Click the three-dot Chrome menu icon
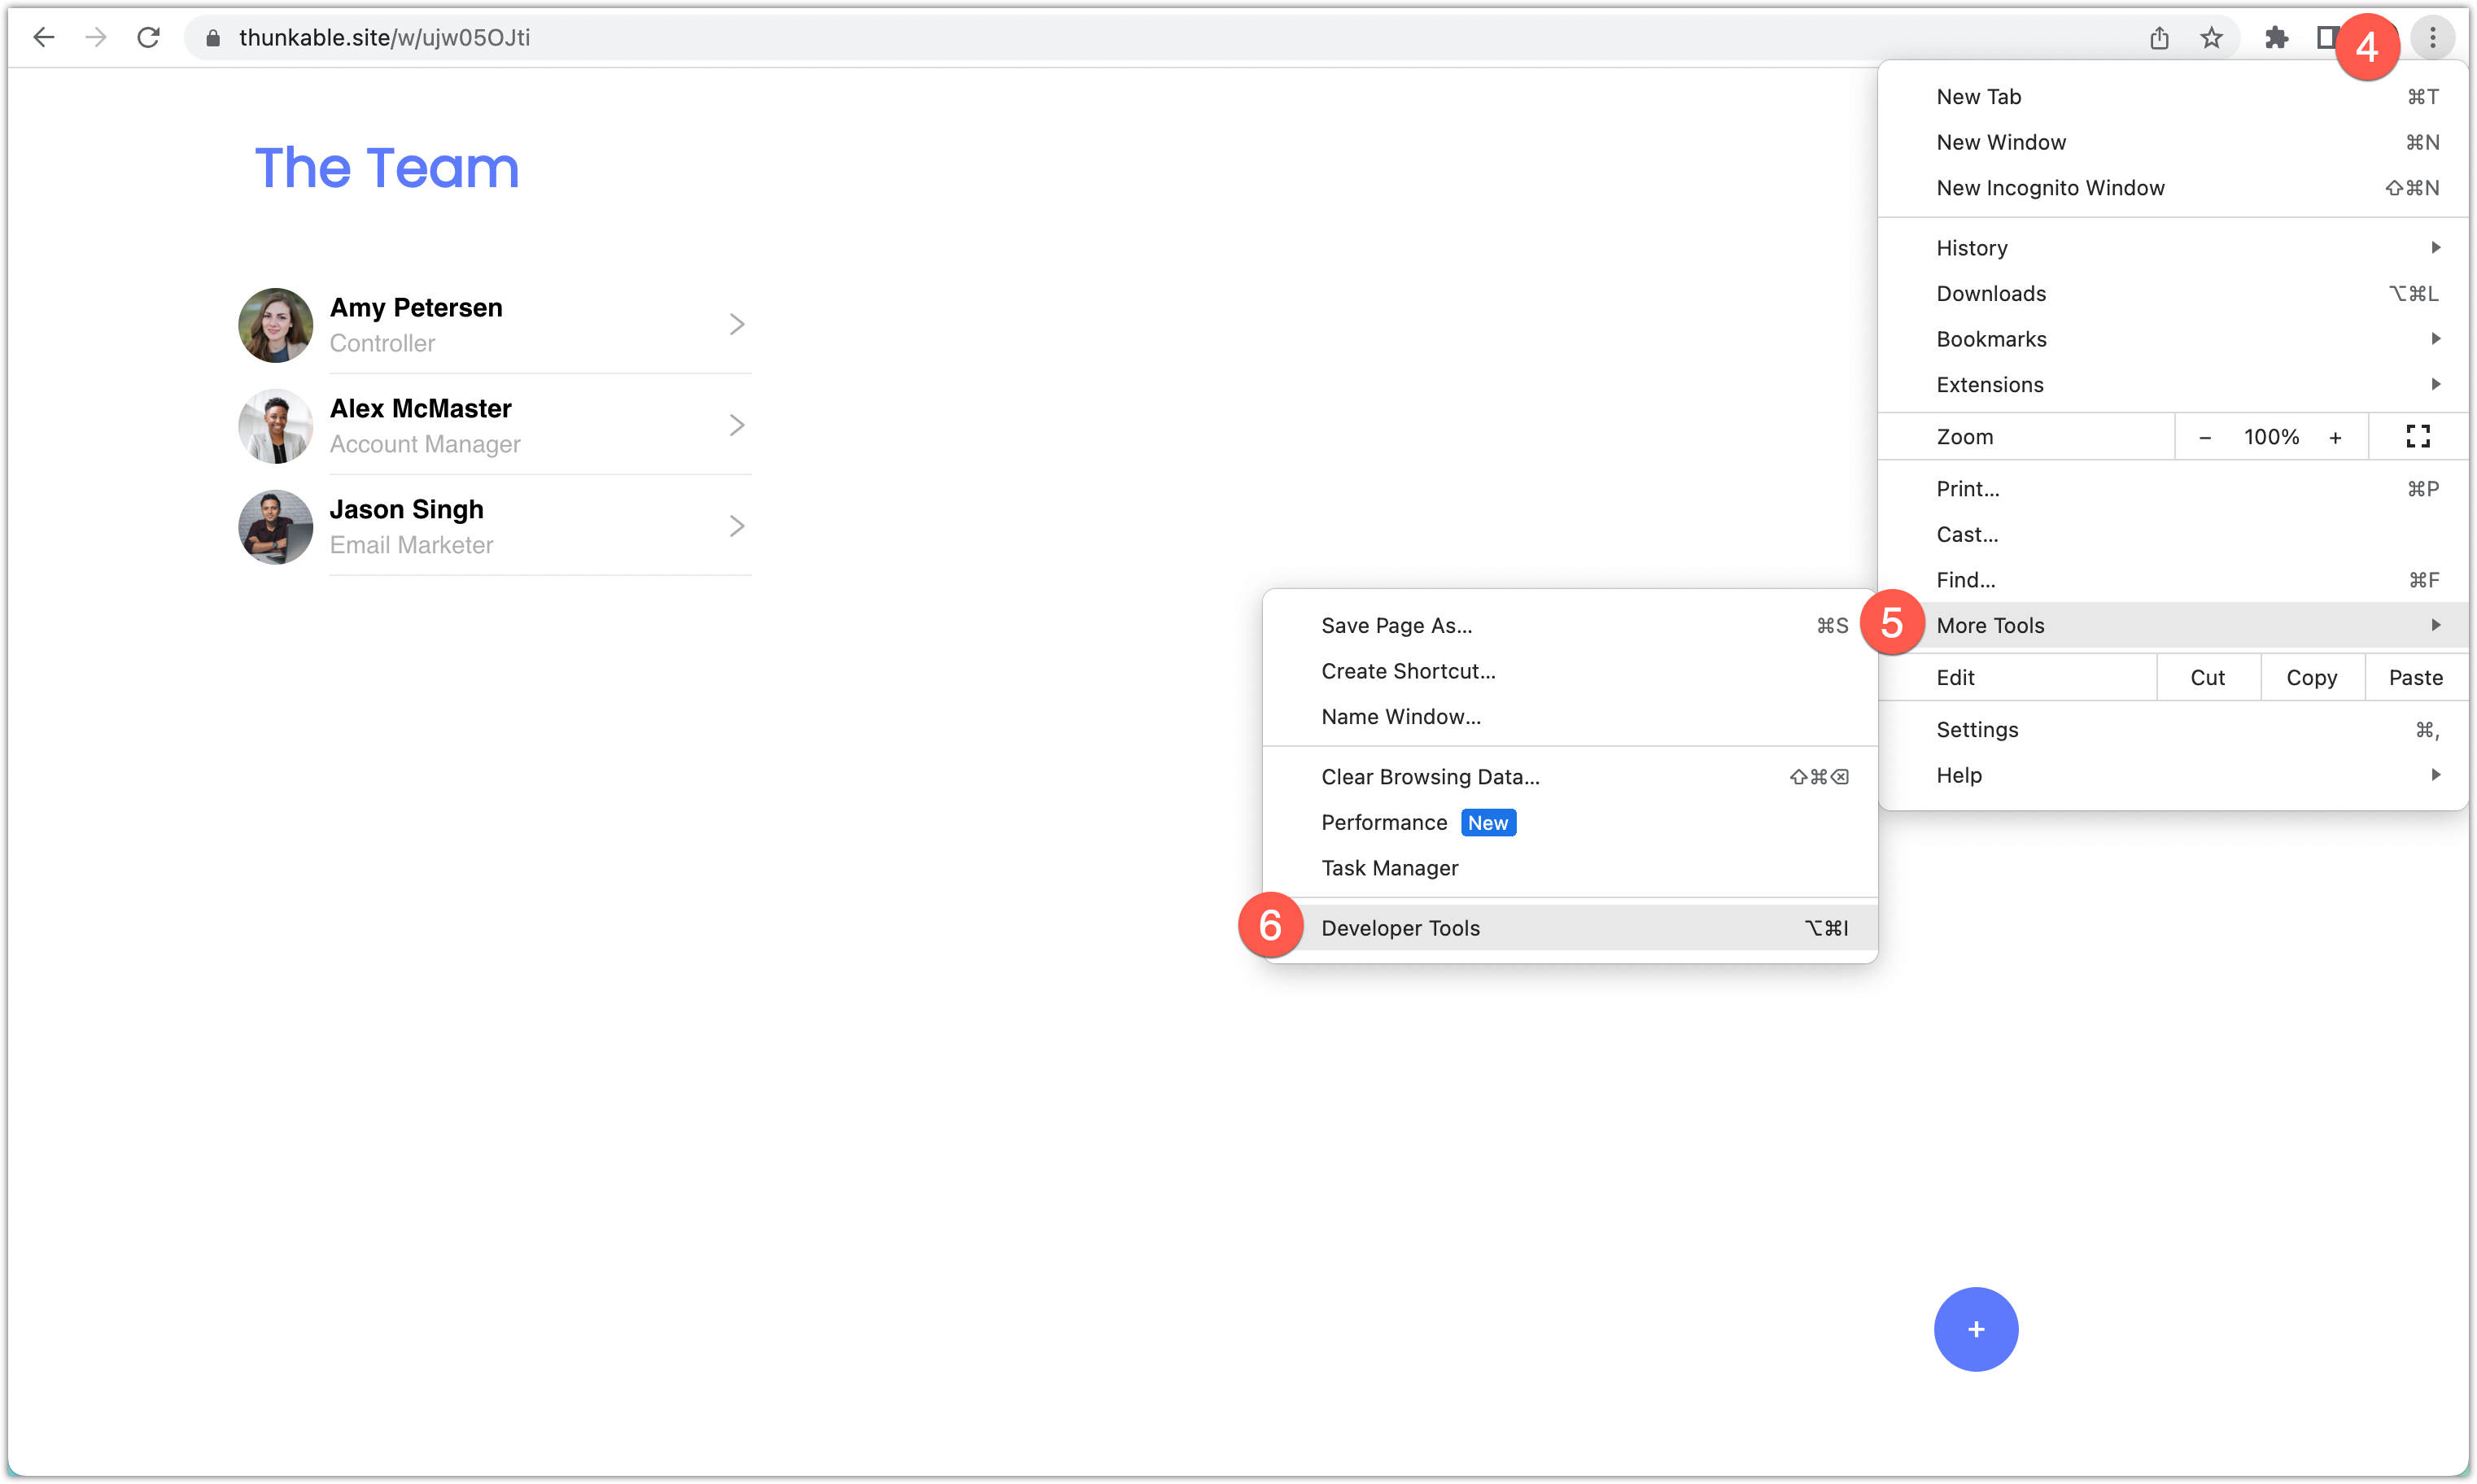 point(2433,38)
